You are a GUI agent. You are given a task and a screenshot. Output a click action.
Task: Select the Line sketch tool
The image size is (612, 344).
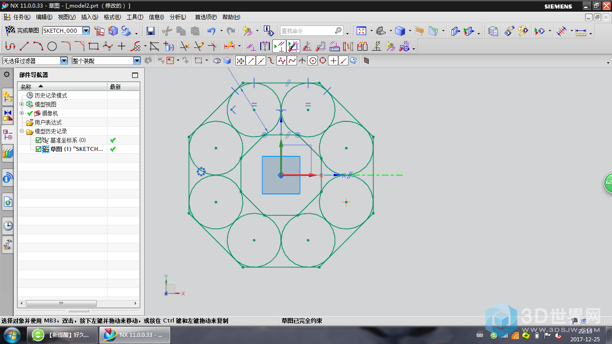pos(24,46)
